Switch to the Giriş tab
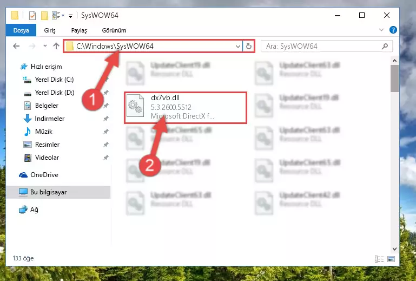The image size is (416, 281). [50, 30]
